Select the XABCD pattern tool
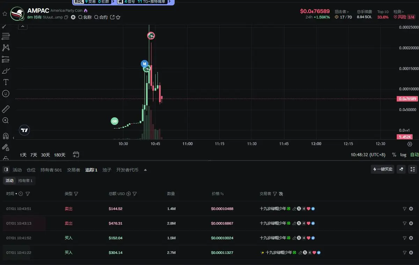419x265 pixels. [6, 47]
